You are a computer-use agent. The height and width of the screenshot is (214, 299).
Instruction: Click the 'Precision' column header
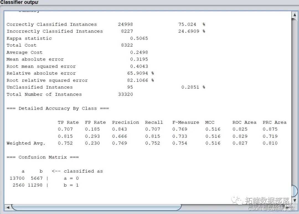tap(125, 122)
